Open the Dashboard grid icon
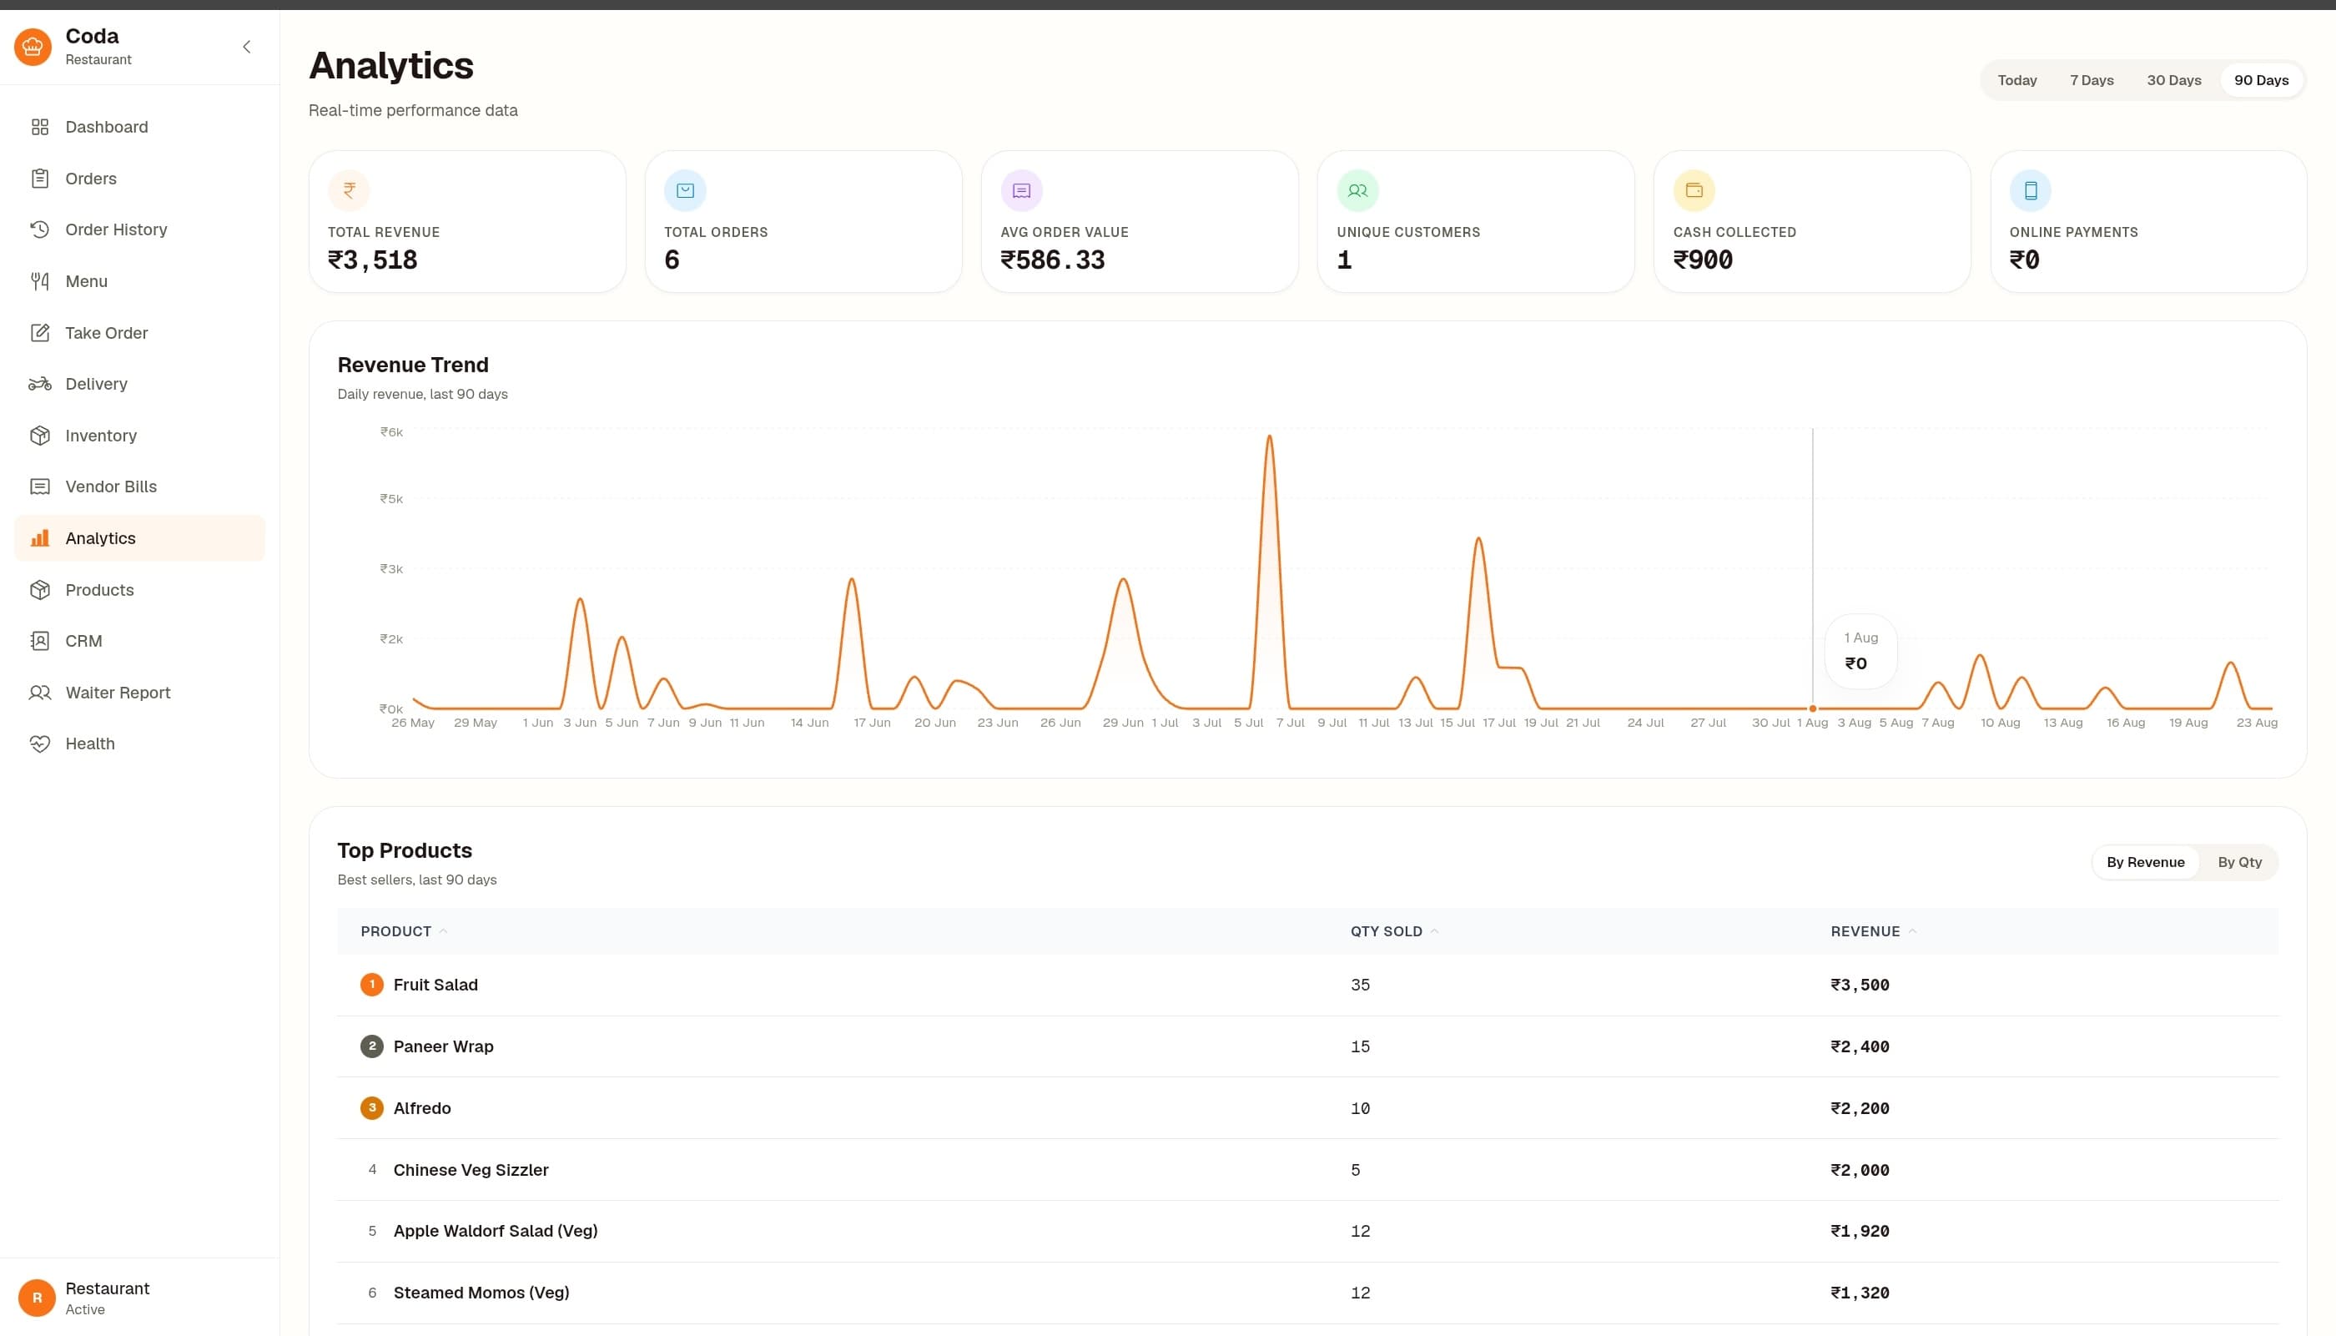The width and height of the screenshot is (2336, 1336). [39, 127]
